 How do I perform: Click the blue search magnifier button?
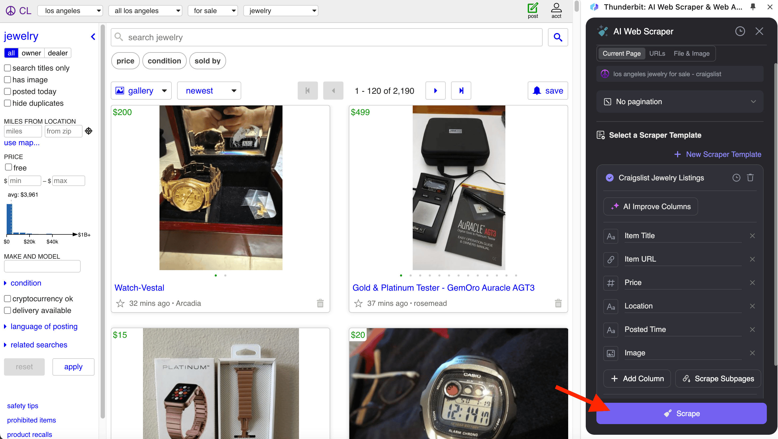[558, 37]
